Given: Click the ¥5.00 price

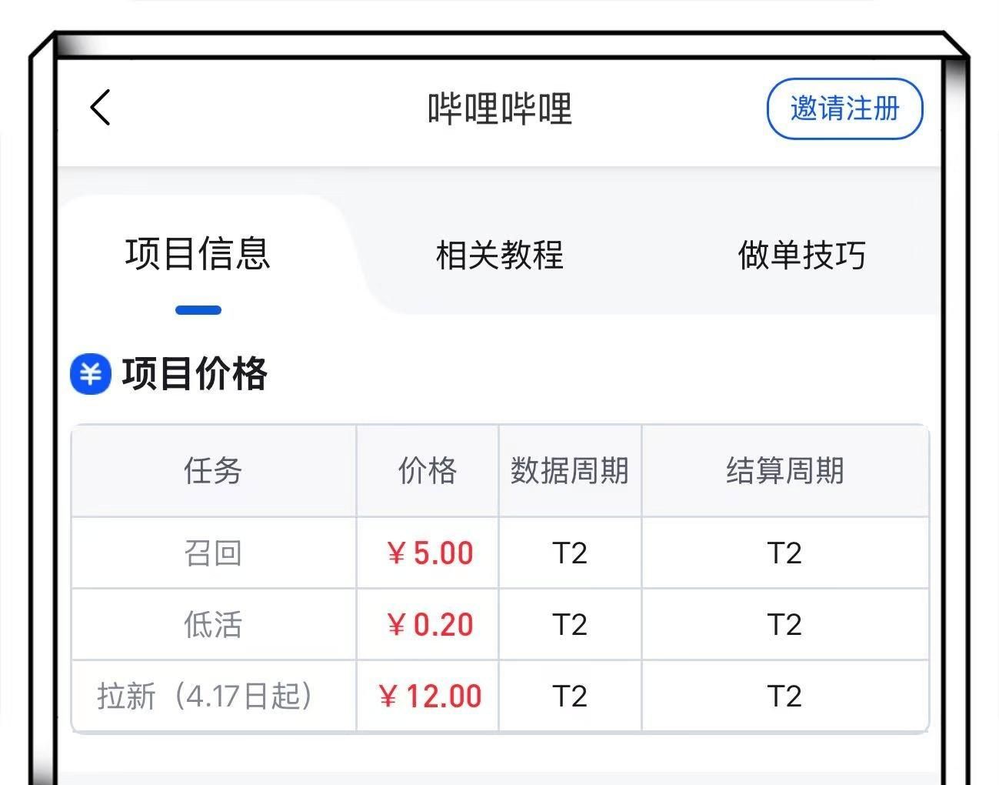Looking at the screenshot, I should (430, 553).
